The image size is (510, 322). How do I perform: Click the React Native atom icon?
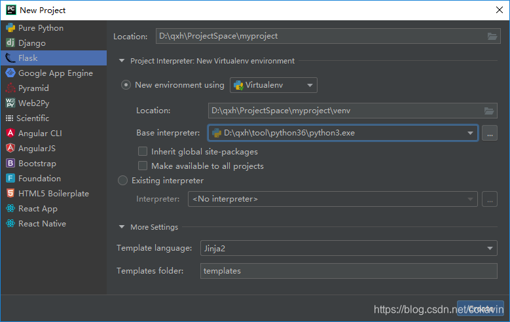(10, 223)
